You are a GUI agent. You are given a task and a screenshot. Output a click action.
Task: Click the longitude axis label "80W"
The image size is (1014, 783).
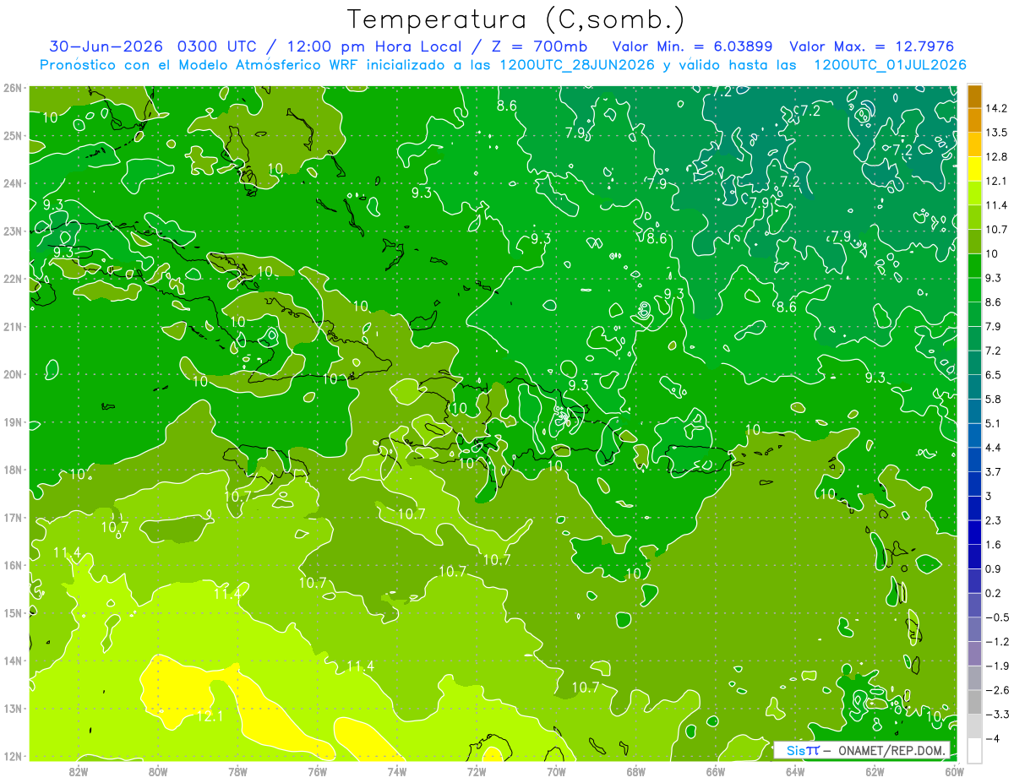point(158,770)
